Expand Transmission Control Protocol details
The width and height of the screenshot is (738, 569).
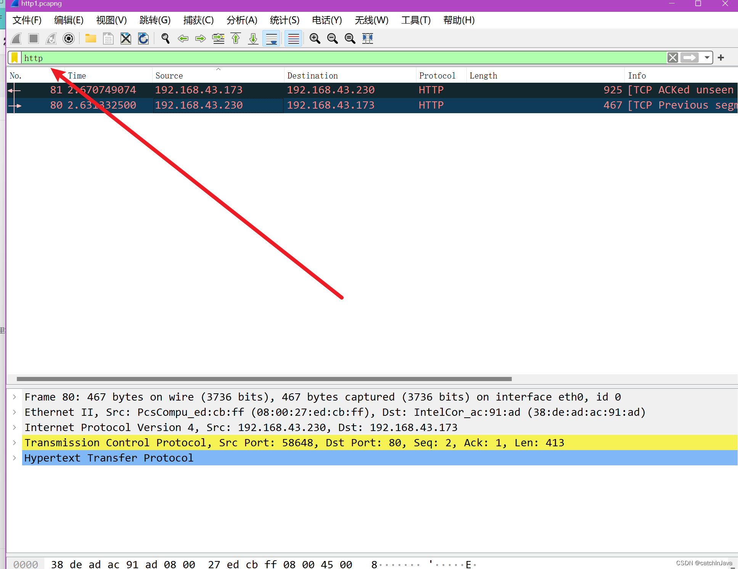pyautogui.click(x=14, y=442)
